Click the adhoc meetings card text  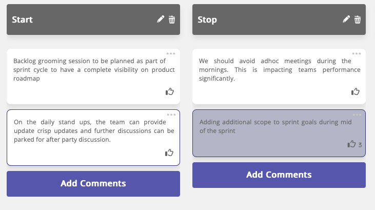coord(279,70)
